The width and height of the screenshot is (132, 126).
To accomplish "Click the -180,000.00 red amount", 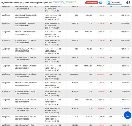I will click(100, 74).
